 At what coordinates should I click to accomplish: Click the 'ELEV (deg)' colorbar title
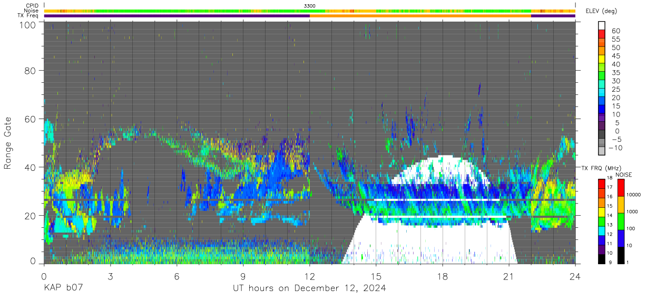pos(601,11)
